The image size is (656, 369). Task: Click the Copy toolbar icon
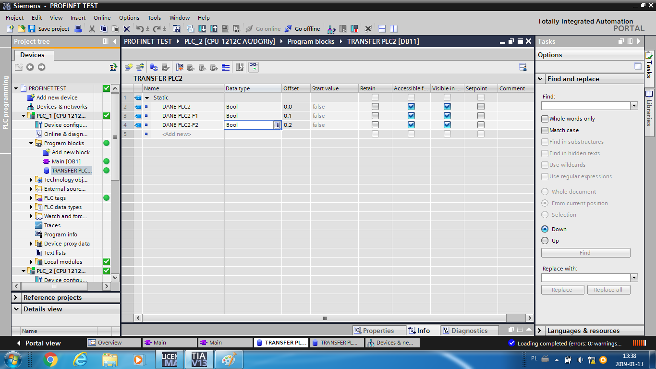(x=103, y=29)
